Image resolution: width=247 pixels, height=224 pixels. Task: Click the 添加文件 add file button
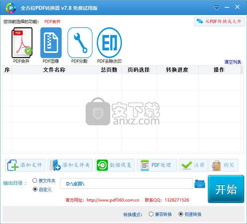(x=26, y=165)
